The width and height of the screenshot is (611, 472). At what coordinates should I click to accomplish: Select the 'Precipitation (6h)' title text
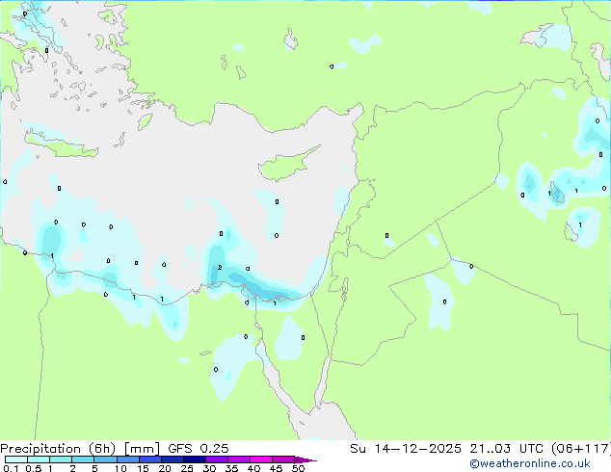58,449
